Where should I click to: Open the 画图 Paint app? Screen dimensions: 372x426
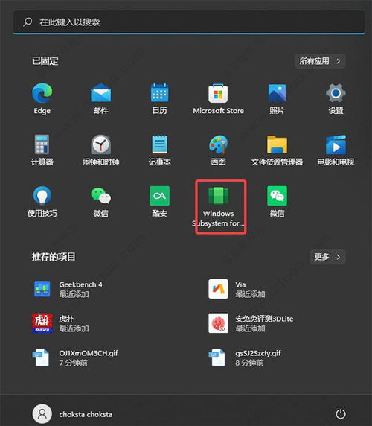pos(219,150)
